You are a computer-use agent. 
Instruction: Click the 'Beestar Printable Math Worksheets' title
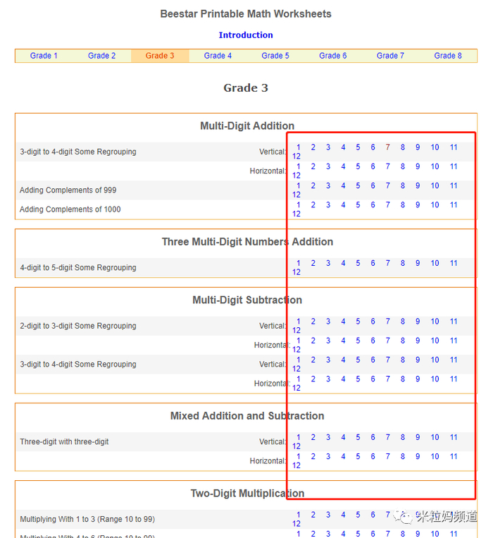pyautogui.click(x=246, y=14)
